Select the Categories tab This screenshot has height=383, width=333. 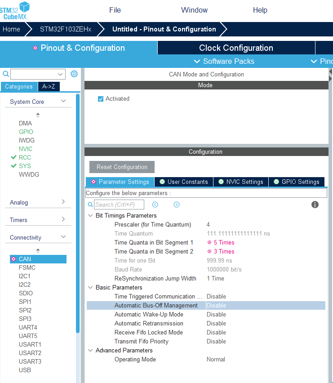click(x=19, y=86)
